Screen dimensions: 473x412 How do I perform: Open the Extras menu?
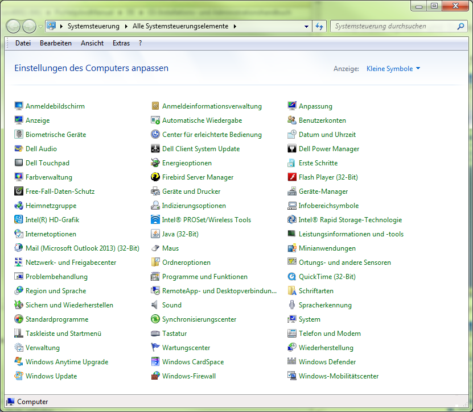coord(121,43)
